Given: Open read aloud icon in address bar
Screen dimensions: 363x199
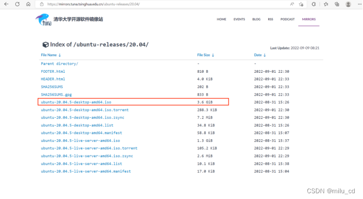Looking at the screenshot, I should coord(292,4).
